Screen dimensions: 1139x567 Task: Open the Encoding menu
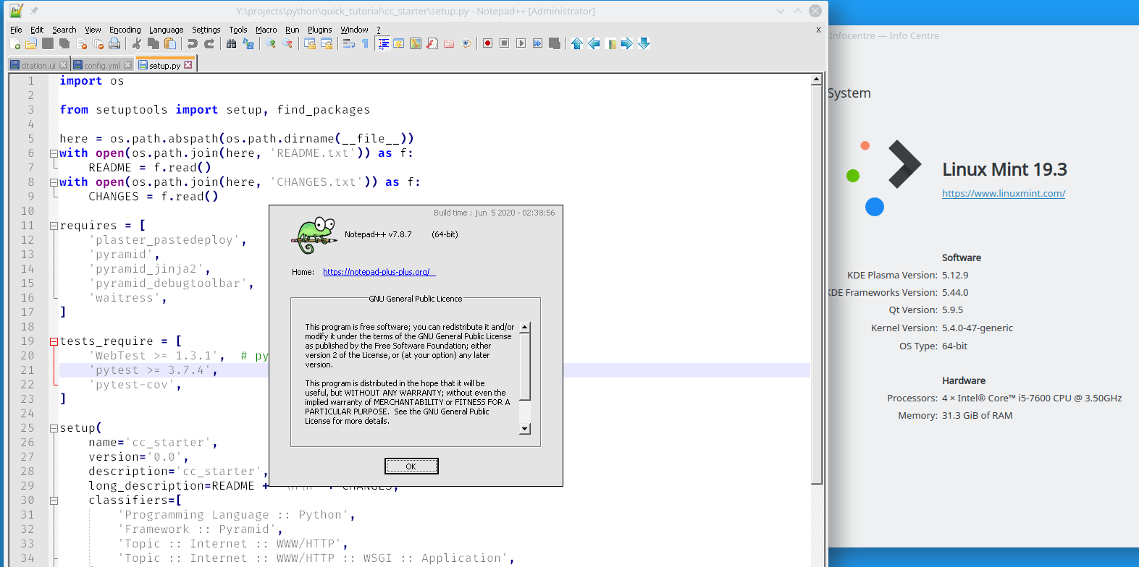125,30
